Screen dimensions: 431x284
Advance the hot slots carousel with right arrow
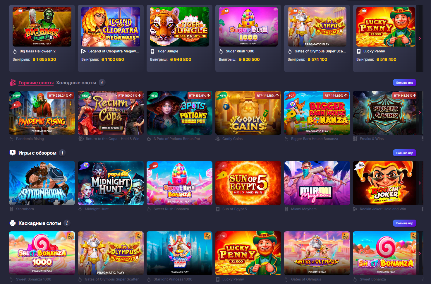coord(420,113)
